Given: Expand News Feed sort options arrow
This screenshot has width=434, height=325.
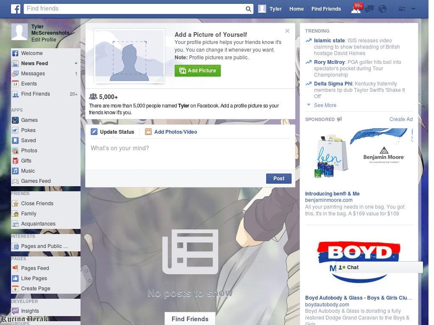Looking at the screenshot, I should [x=76, y=63].
